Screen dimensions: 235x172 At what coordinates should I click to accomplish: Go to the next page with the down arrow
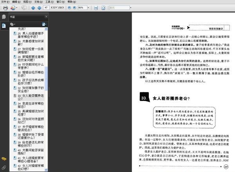(39, 8)
